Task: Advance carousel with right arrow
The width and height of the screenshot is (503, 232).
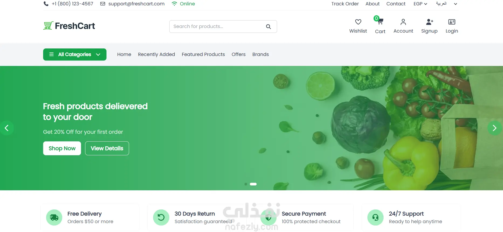Action: click(495, 128)
